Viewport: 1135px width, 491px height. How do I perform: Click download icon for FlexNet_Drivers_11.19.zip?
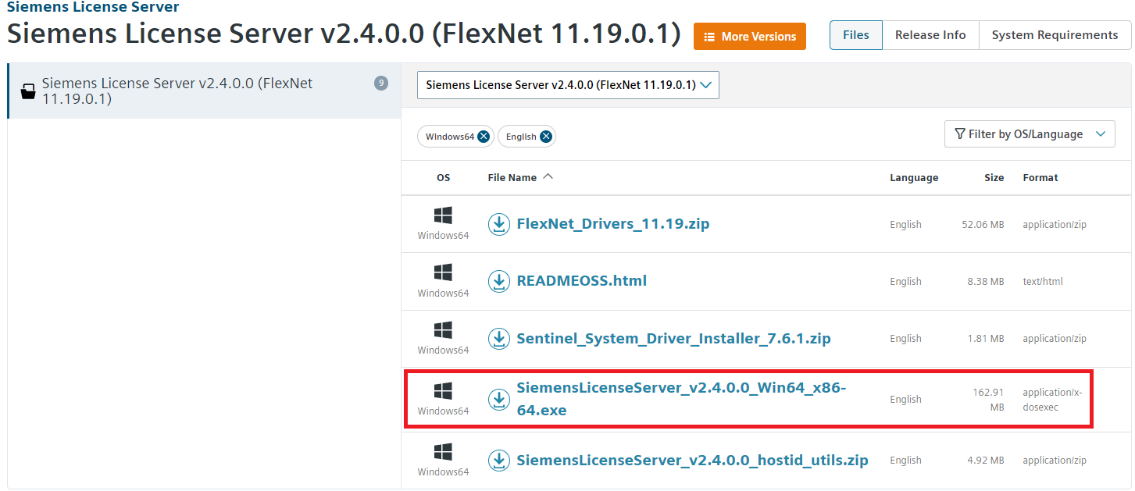[x=498, y=224]
